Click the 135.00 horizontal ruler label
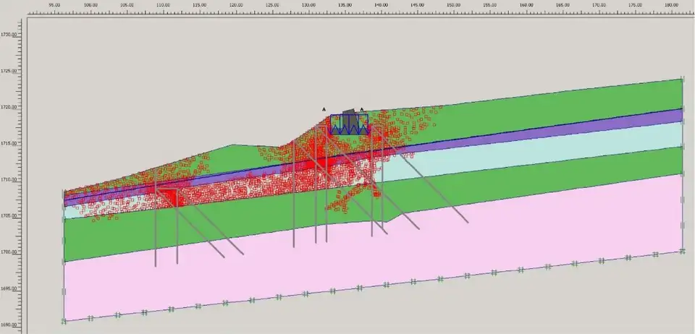Image resolution: width=695 pixels, height=334 pixels. pyautogui.click(x=345, y=4)
